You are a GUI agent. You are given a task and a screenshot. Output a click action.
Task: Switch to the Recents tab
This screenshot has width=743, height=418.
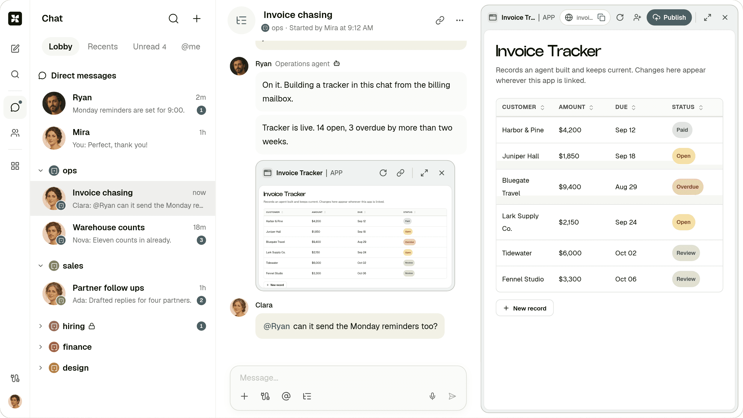coord(103,47)
